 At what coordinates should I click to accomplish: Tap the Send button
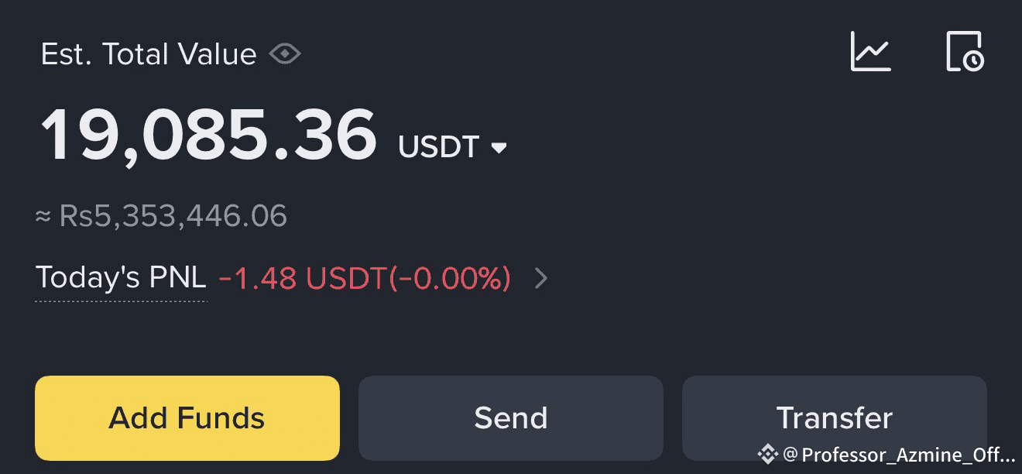(510, 418)
